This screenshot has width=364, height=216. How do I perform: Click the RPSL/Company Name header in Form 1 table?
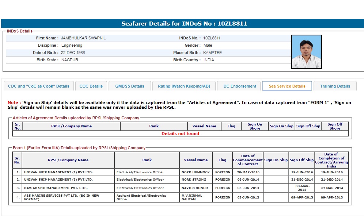68,160
